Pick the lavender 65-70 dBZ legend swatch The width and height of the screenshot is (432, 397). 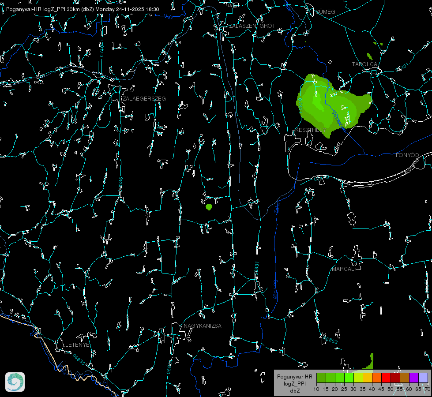pos(423,378)
